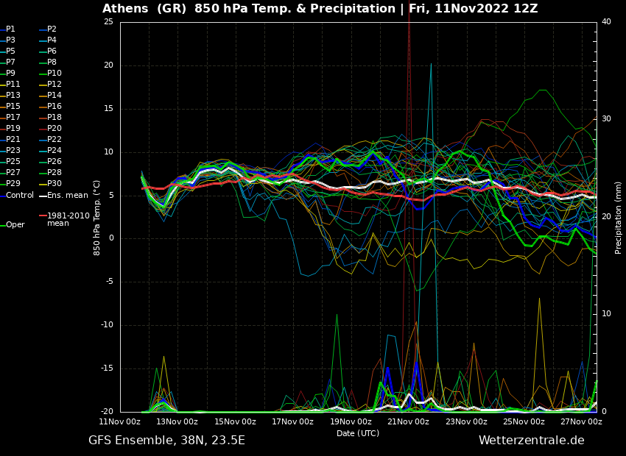Click the Ens. mean legend entry

[x=67, y=196]
